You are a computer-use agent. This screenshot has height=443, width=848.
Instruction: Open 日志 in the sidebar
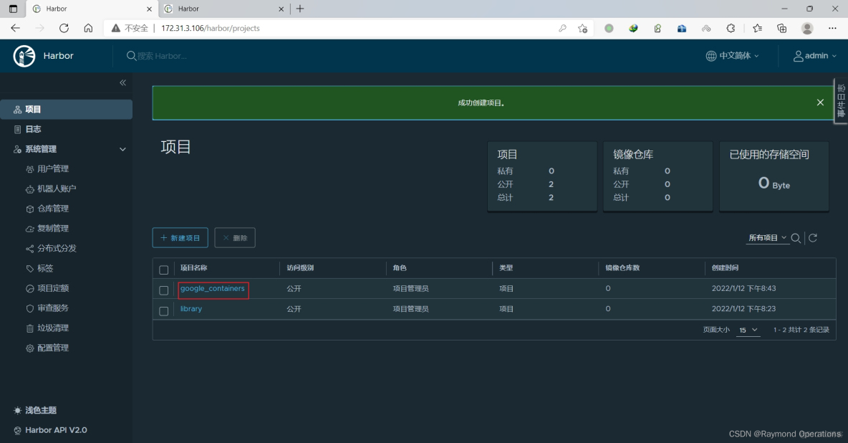pyautogui.click(x=34, y=129)
